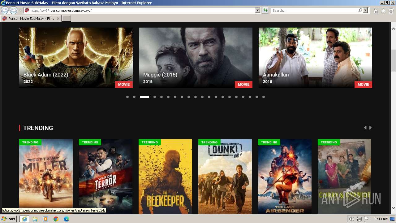396x223 pixels.
Task: Open a new blank tab
Action: [x=67, y=19]
